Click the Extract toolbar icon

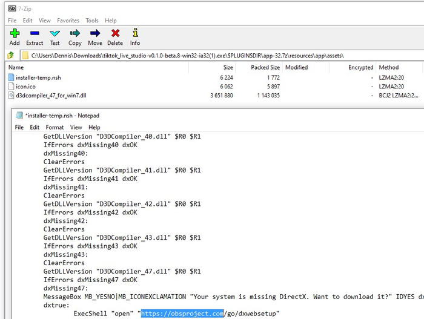[x=35, y=37]
